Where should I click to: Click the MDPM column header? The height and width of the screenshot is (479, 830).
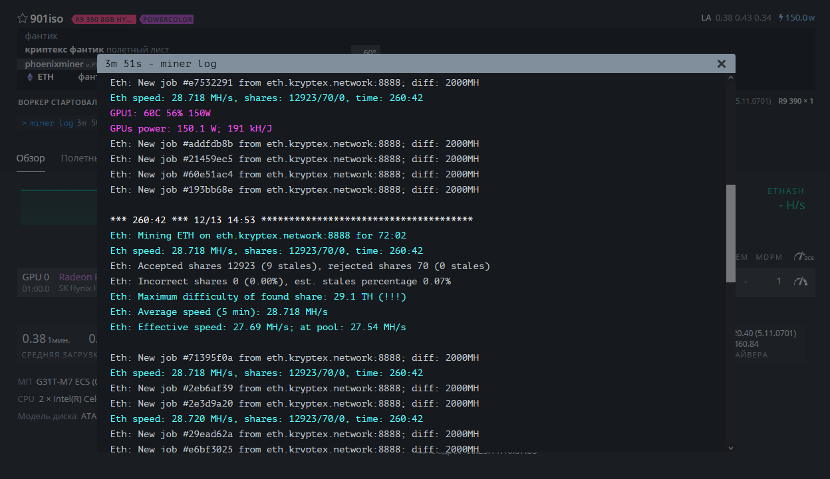click(x=769, y=257)
